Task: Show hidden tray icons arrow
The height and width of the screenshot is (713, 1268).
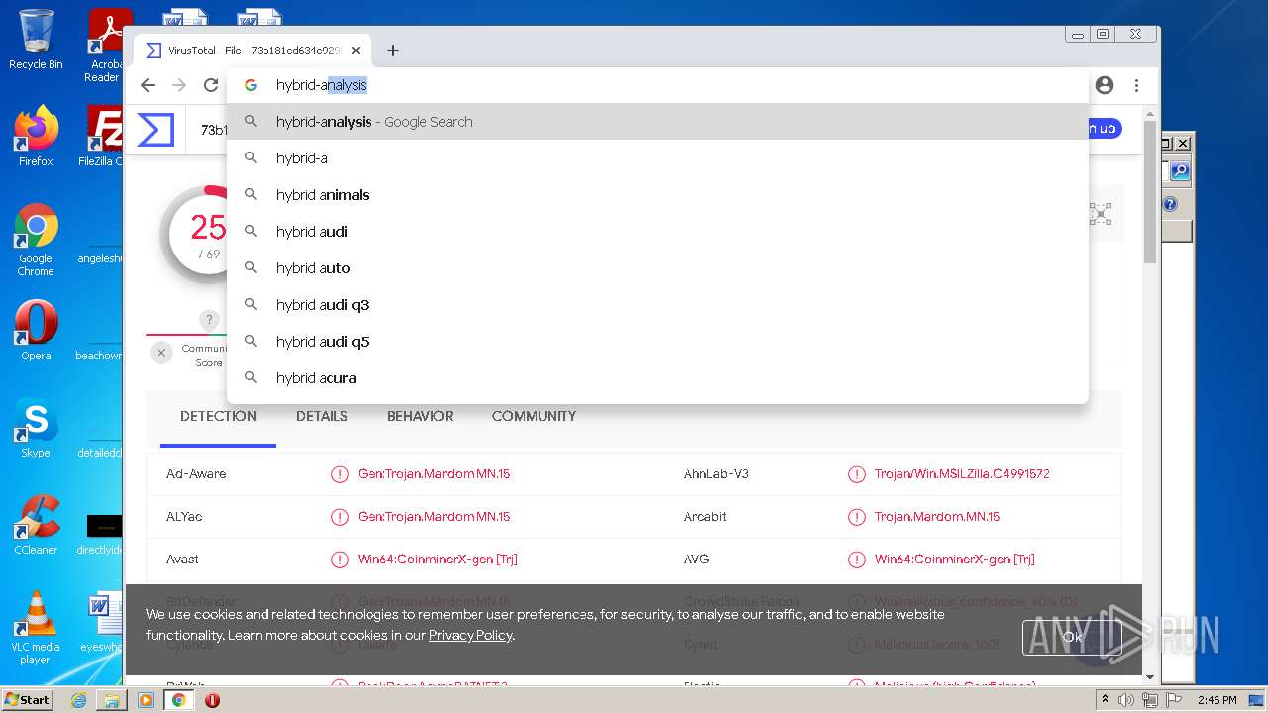Action: point(1106,700)
